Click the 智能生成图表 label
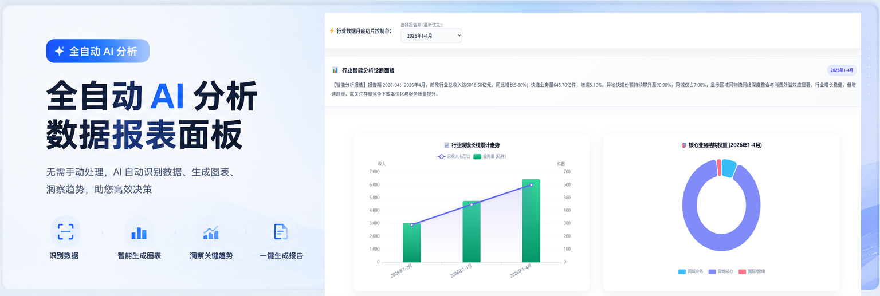The image size is (880, 296). (x=139, y=256)
